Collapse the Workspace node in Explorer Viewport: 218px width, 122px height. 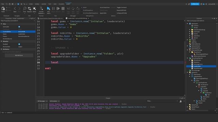click(x=187, y=24)
